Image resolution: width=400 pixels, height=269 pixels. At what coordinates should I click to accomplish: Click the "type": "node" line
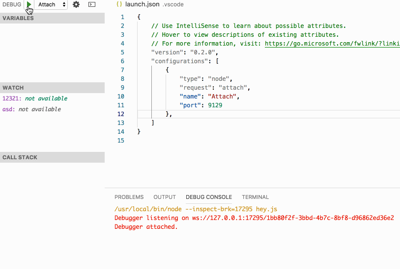pyautogui.click(x=206, y=79)
